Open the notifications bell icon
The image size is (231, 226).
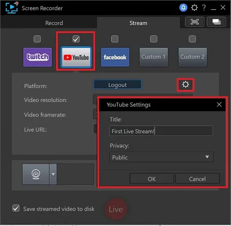click(x=183, y=7)
